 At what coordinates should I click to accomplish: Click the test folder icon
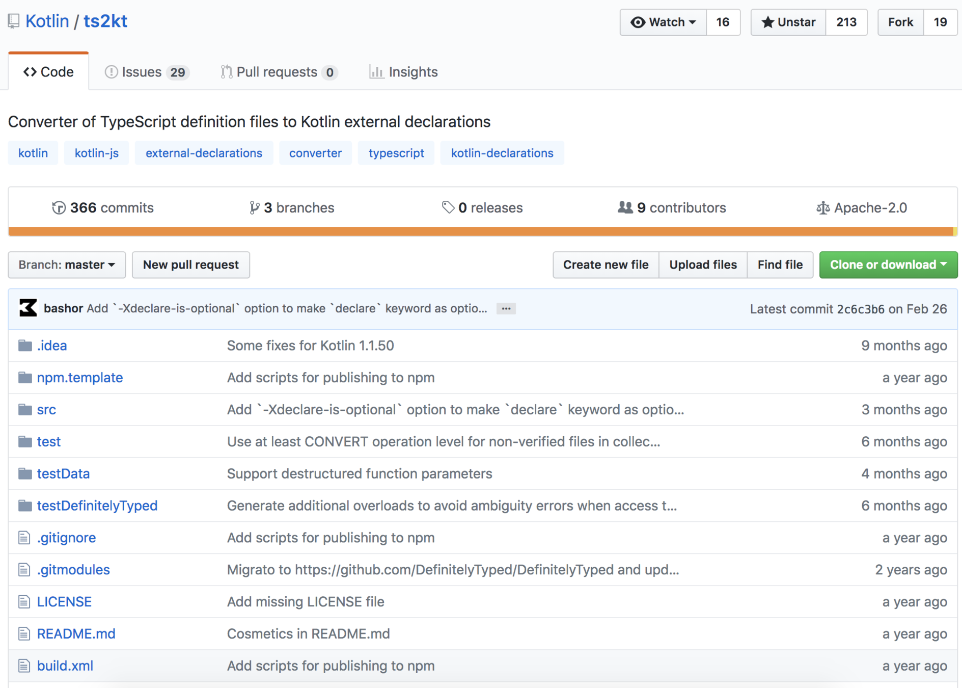25,442
